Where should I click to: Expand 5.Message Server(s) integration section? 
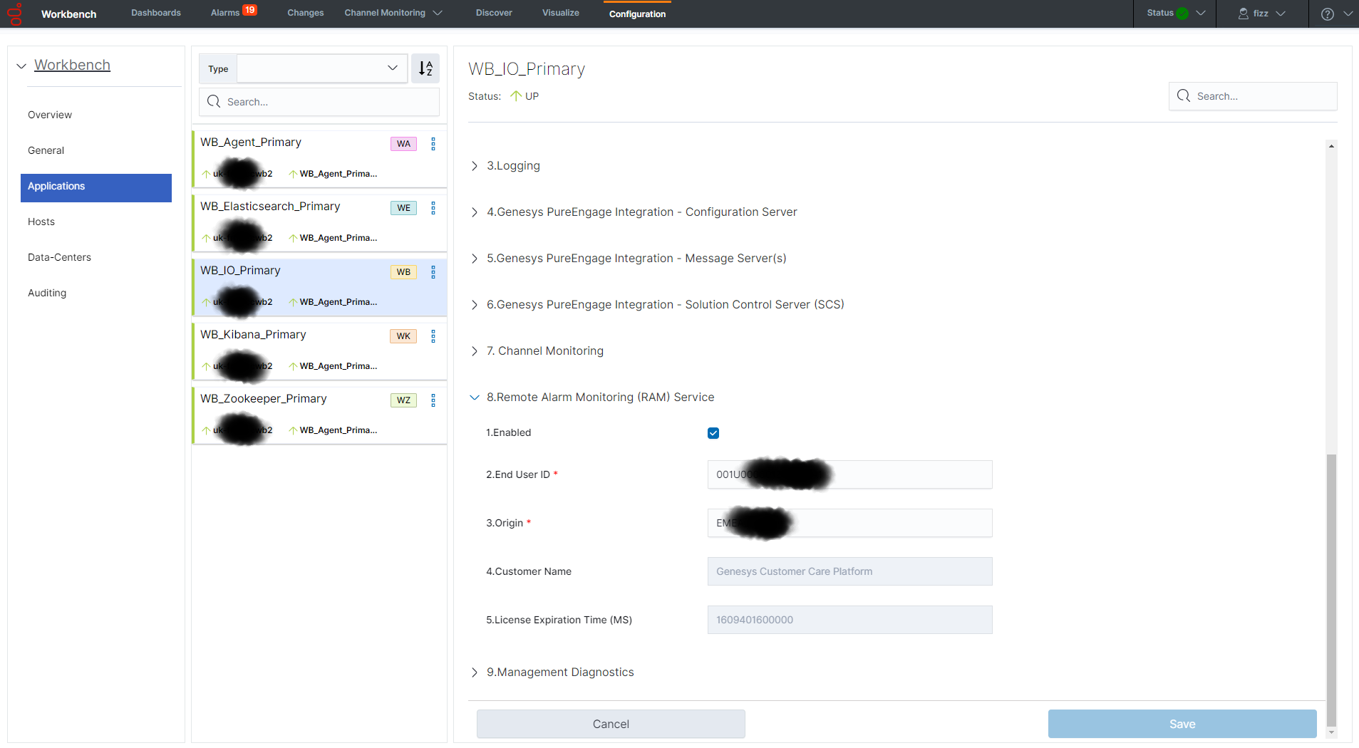tap(475, 259)
